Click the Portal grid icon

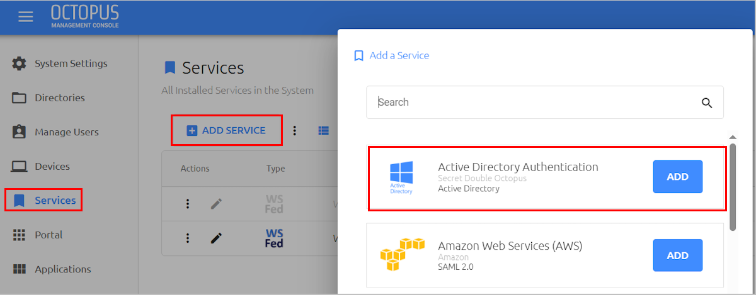click(20, 235)
